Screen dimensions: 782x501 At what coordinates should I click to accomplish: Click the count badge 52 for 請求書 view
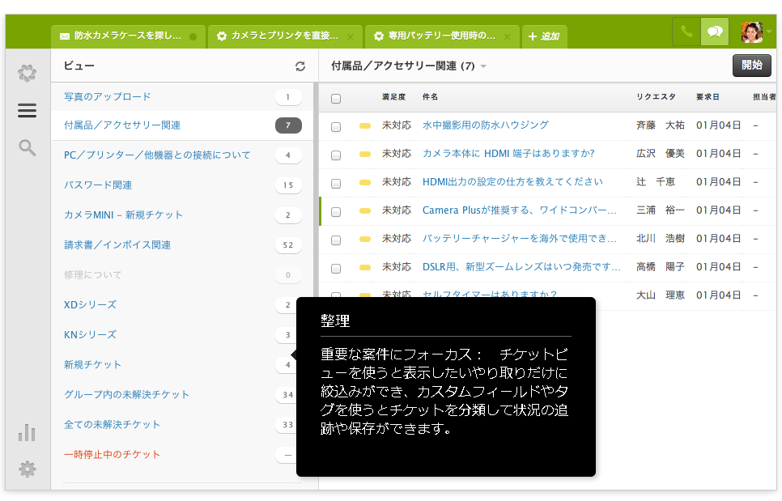click(287, 245)
